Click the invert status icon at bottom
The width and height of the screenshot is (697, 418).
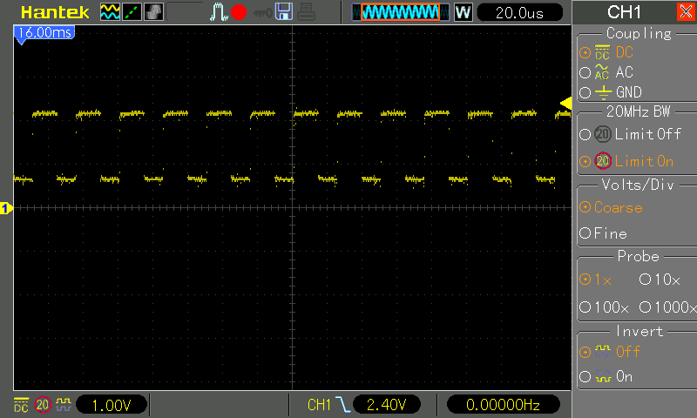click(64, 405)
